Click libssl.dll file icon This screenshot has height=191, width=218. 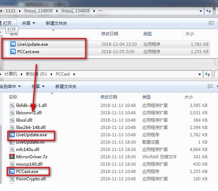point(12,120)
